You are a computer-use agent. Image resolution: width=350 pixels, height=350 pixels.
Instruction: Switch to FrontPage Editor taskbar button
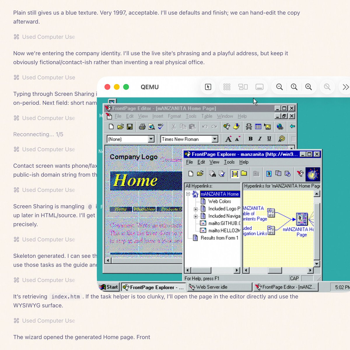pos(286,287)
